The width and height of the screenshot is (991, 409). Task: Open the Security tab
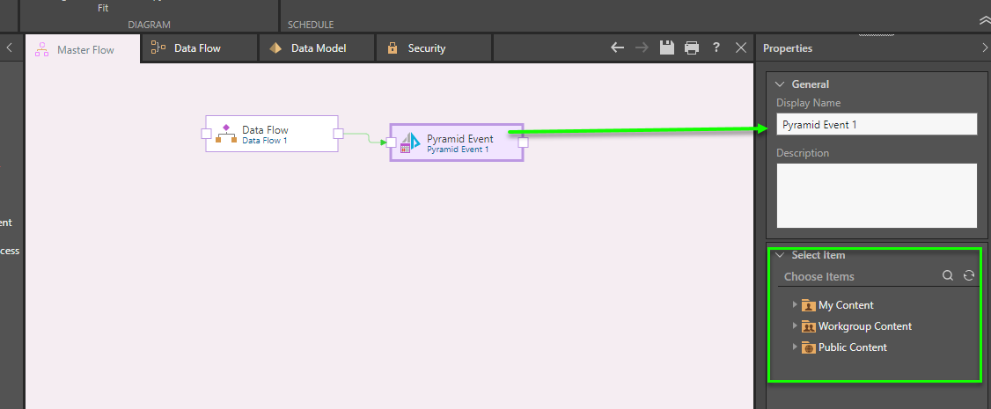pyautogui.click(x=426, y=48)
